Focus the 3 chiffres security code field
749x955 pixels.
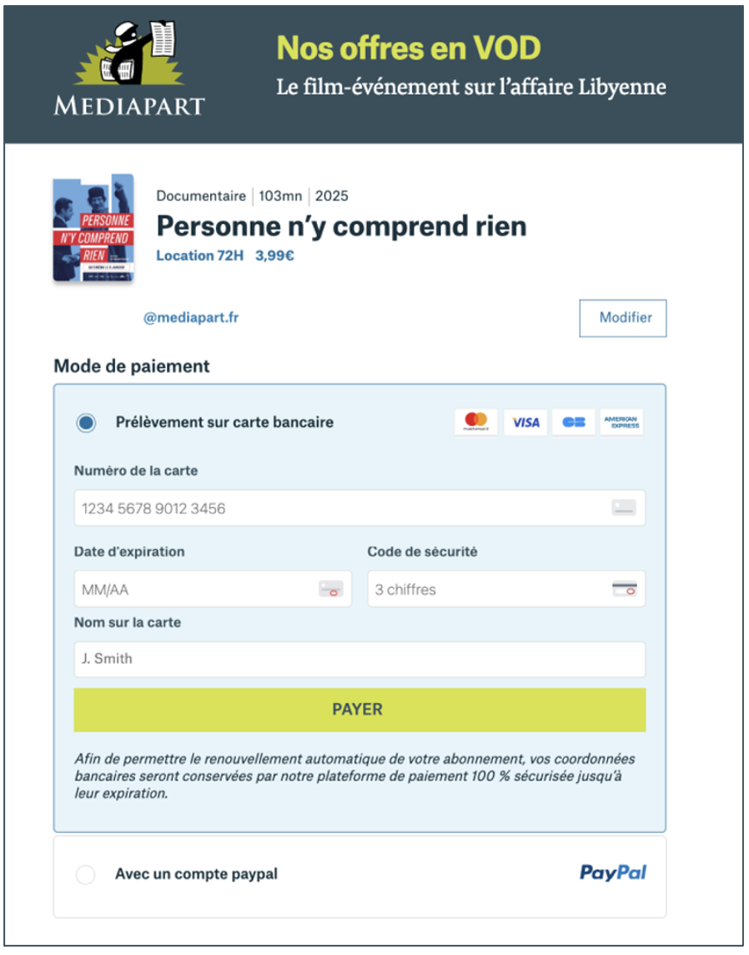tap(506, 589)
